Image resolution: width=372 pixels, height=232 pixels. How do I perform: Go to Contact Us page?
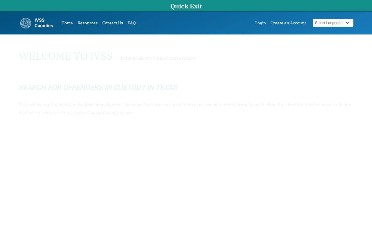[x=112, y=23]
